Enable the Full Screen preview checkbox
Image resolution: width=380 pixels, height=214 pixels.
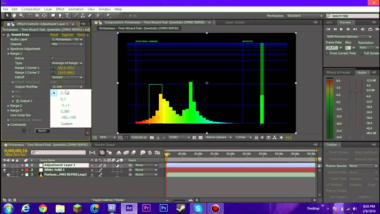[361, 53]
